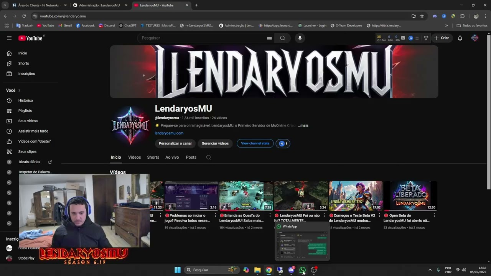This screenshot has height=276, width=491.
Task: Search within channel magnifier icon
Action: (209, 157)
